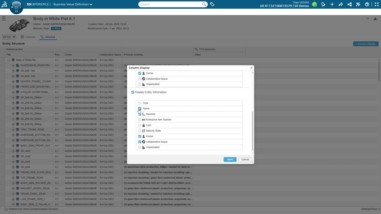The height and width of the screenshot is (214, 381).
Task: Open the 3DEXPERIENCE compass
Action: [x=16, y=7]
